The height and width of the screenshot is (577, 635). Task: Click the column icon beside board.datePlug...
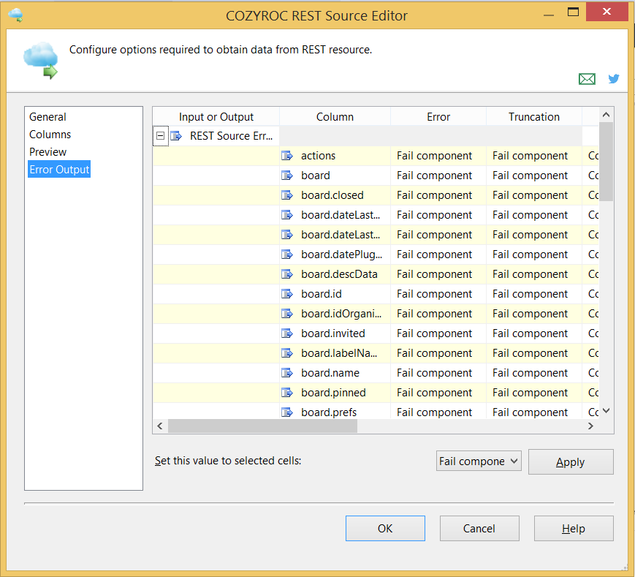click(x=287, y=254)
